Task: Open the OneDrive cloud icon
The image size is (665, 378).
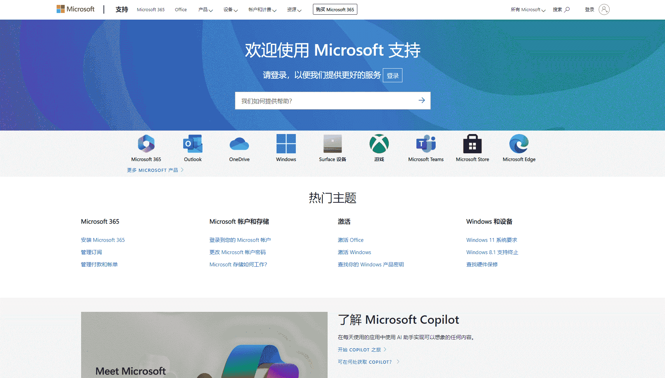Action: pyautogui.click(x=239, y=144)
